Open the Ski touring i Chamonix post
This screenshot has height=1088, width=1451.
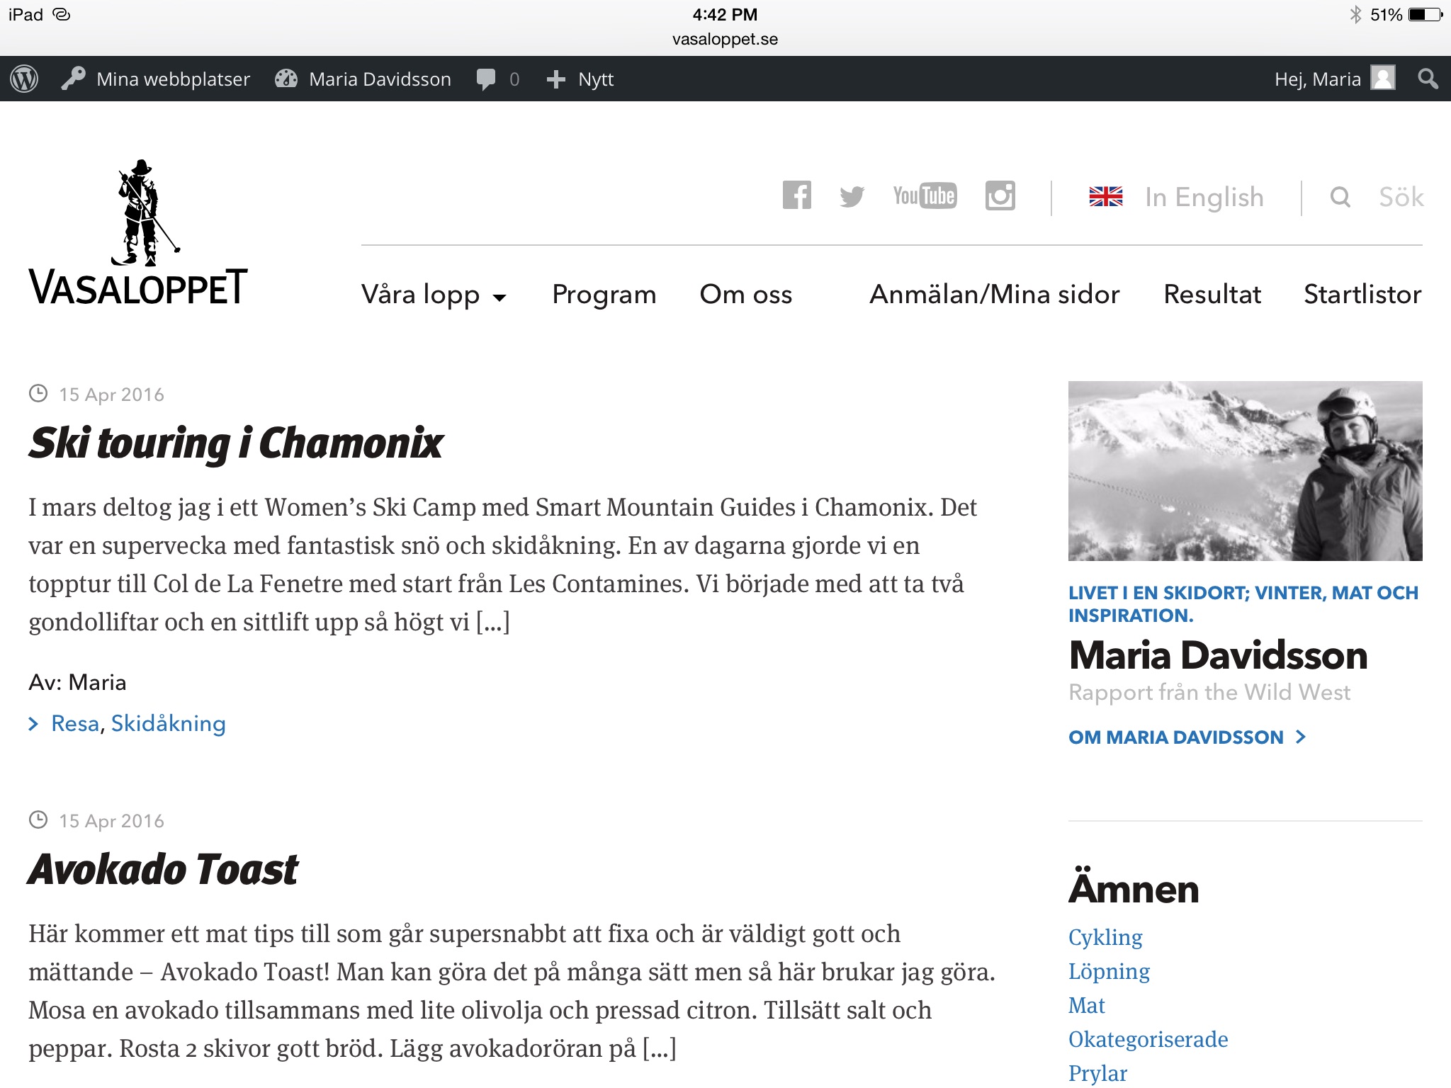click(x=236, y=444)
